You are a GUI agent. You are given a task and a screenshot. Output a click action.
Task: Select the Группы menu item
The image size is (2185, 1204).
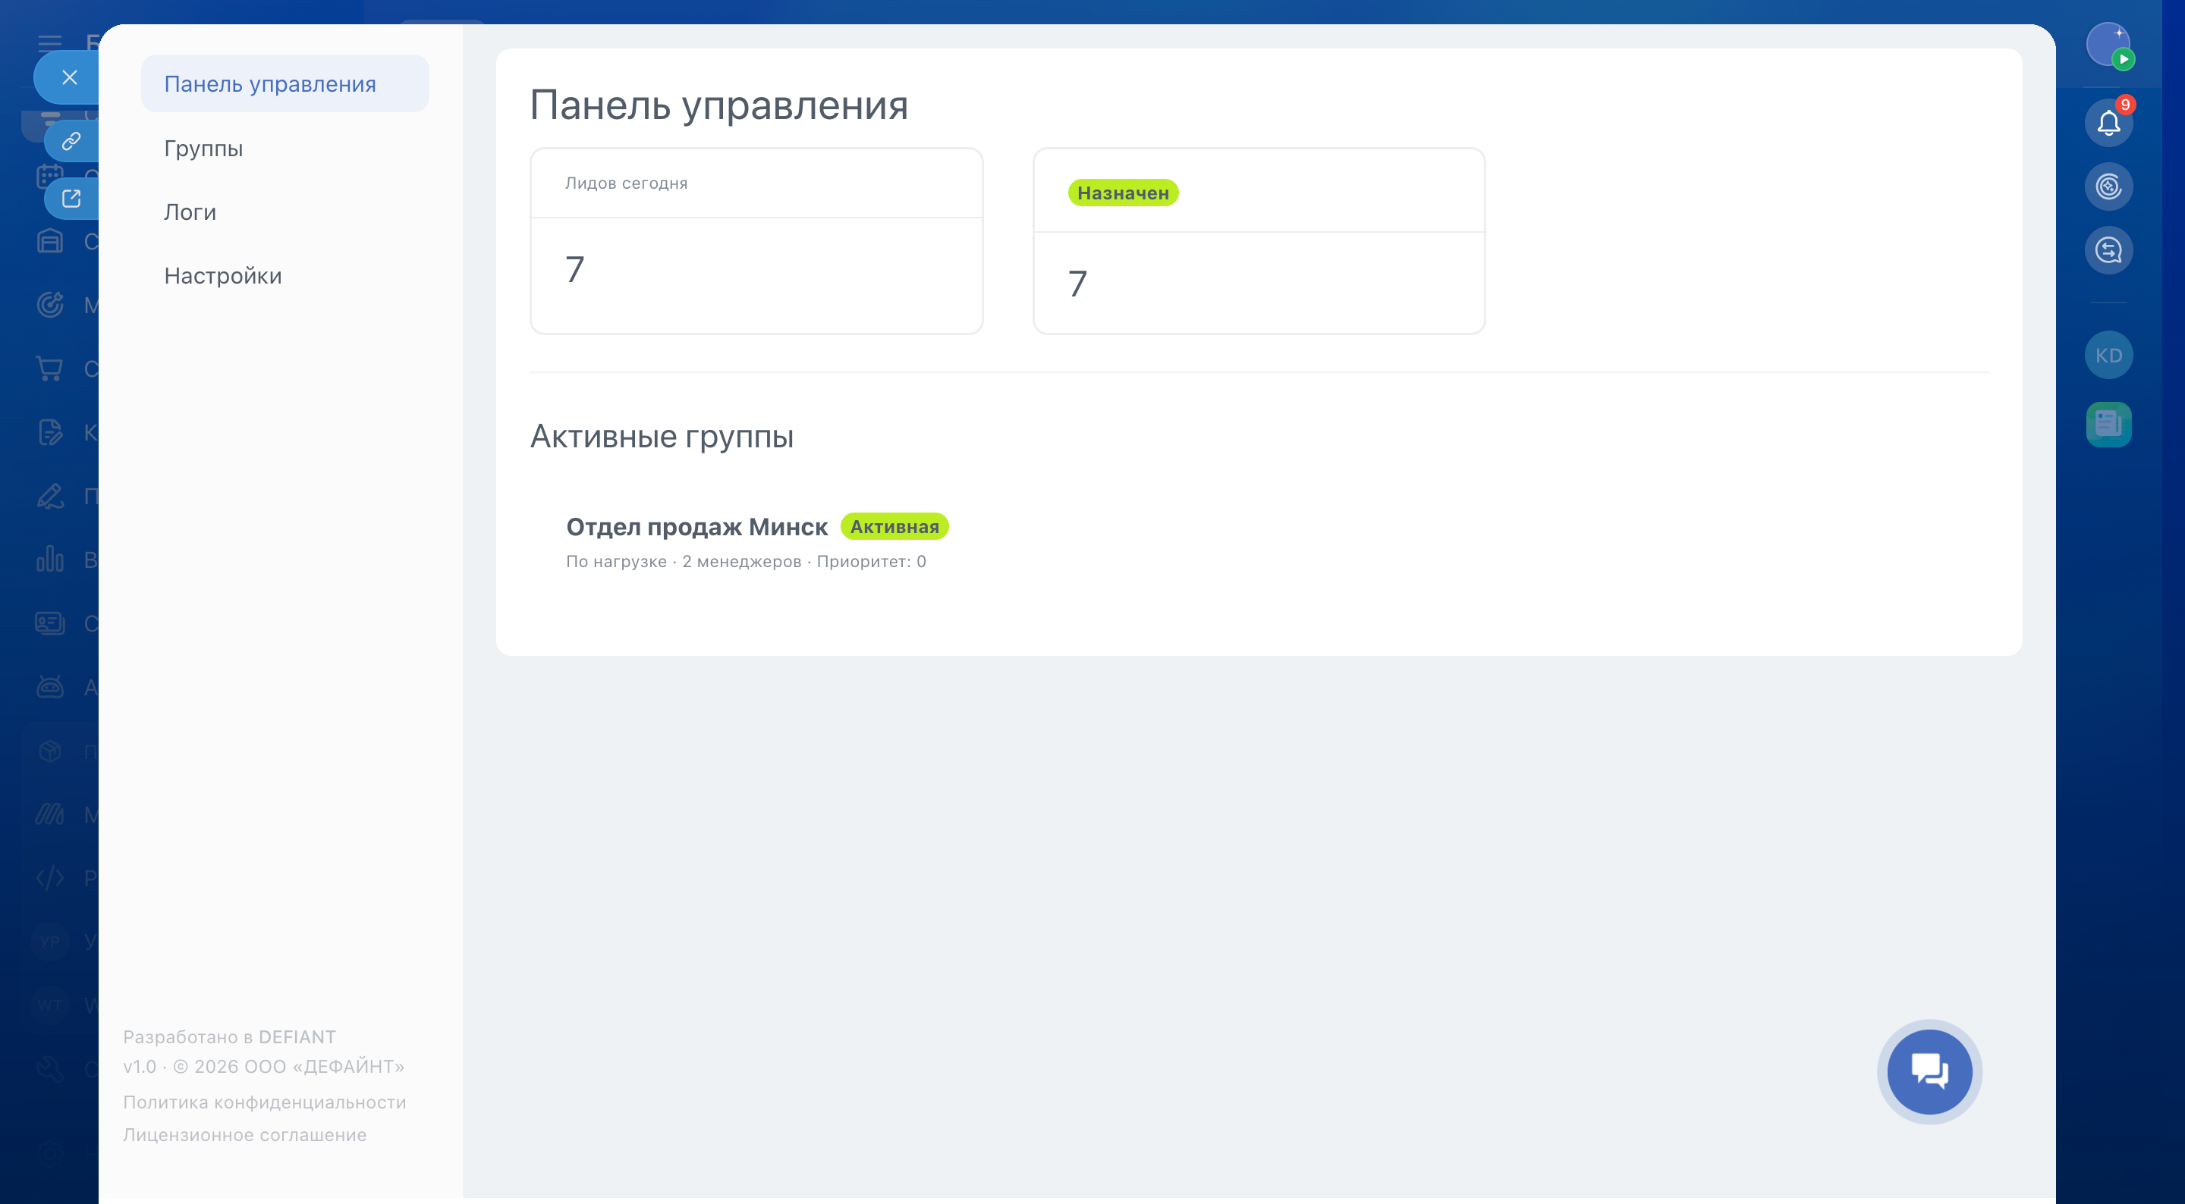(203, 149)
